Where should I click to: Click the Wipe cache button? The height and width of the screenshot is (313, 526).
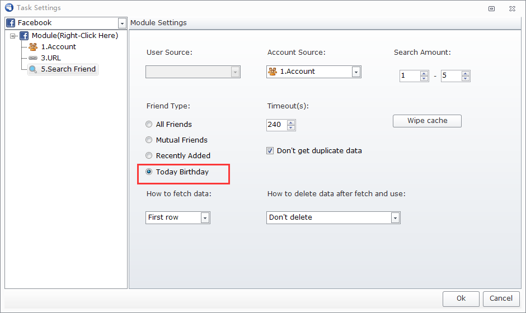coord(427,121)
